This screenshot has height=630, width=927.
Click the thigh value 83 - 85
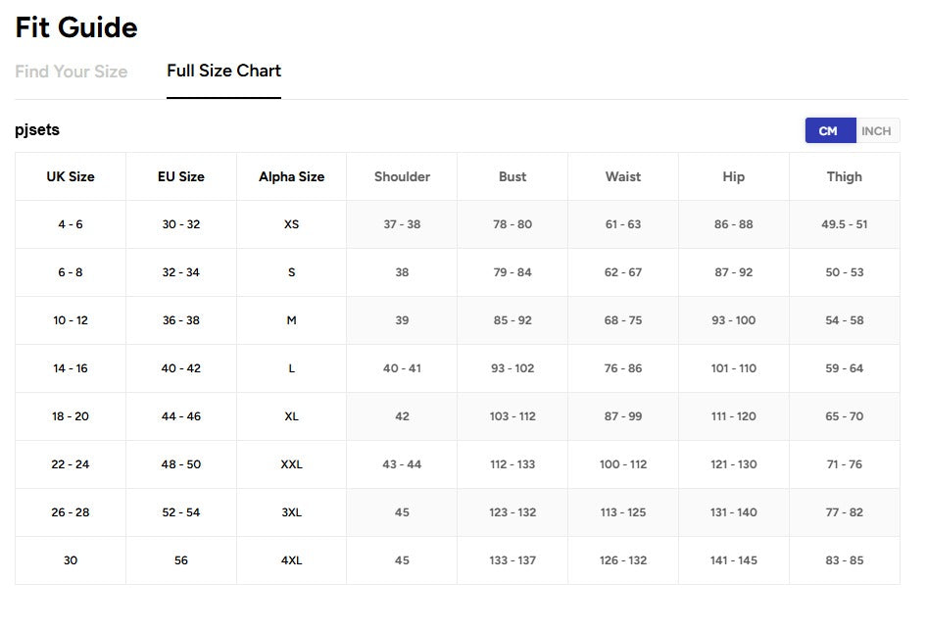pyautogui.click(x=844, y=560)
